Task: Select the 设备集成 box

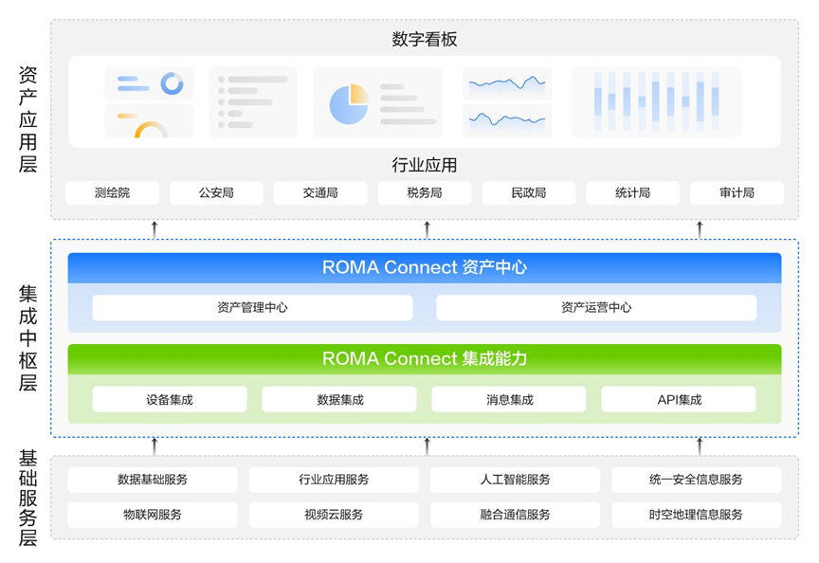Action: pos(170,400)
